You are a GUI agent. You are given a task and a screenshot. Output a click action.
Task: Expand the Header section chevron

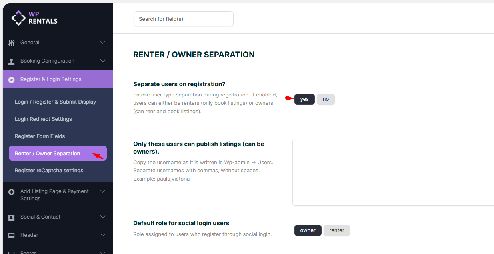(103, 235)
